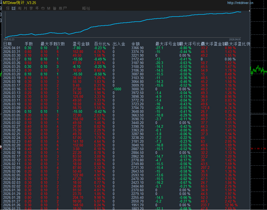Click profit 204.70 on 2026.01.28
The image size is (267, 210).
78,197
